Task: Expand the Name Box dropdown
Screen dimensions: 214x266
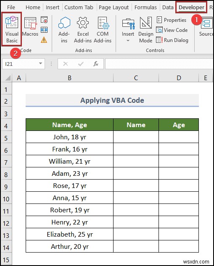Action: [x=40, y=64]
